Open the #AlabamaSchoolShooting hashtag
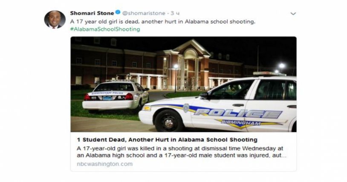This screenshot has height=182, width=347. pos(105,29)
